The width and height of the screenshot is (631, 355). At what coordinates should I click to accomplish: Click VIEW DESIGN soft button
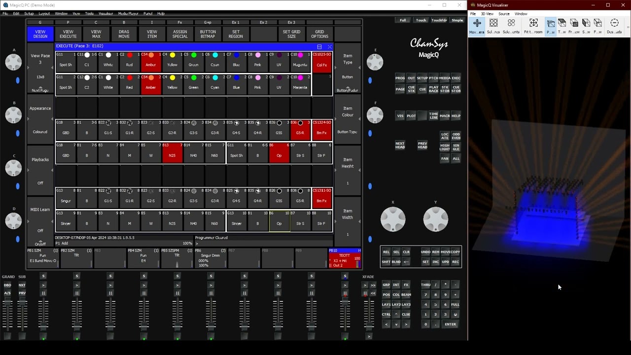(x=40, y=34)
